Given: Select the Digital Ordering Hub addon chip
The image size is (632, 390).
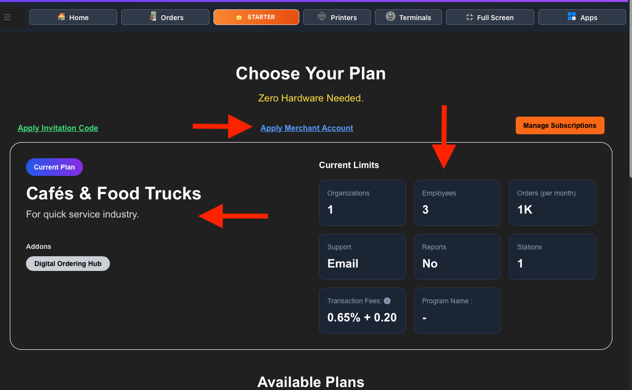Looking at the screenshot, I should (68, 263).
